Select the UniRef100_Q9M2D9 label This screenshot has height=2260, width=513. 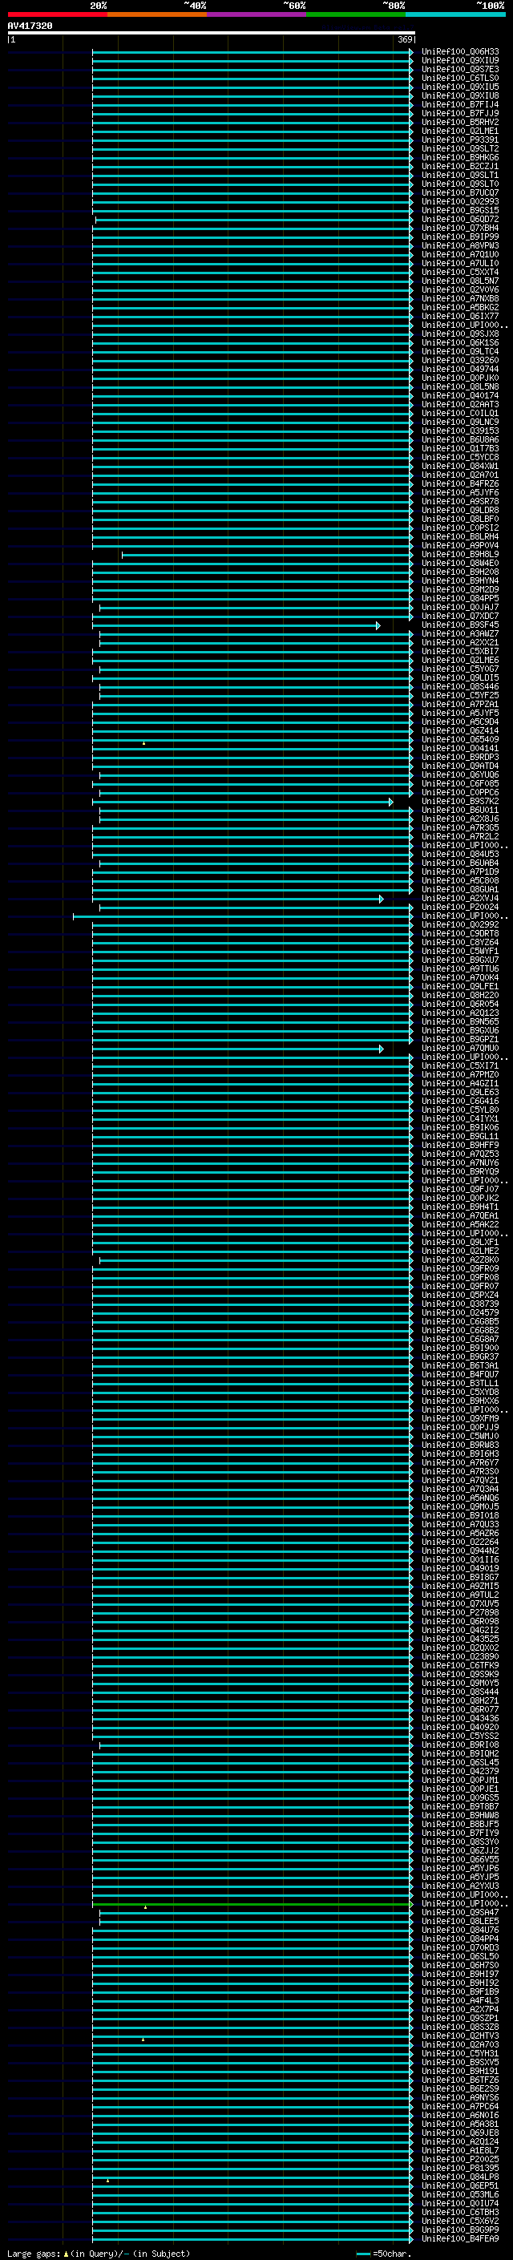point(460,589)
